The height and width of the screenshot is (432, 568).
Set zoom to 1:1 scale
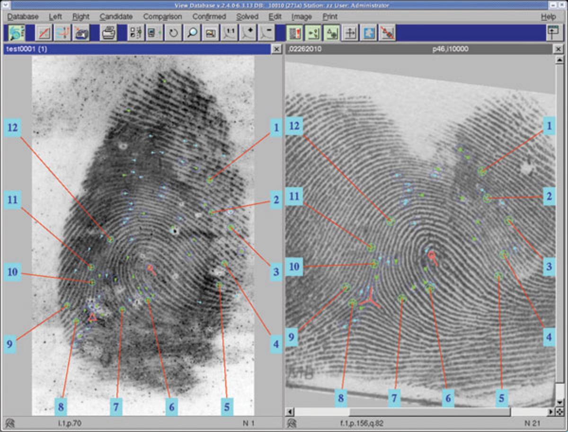pos(230,34)
